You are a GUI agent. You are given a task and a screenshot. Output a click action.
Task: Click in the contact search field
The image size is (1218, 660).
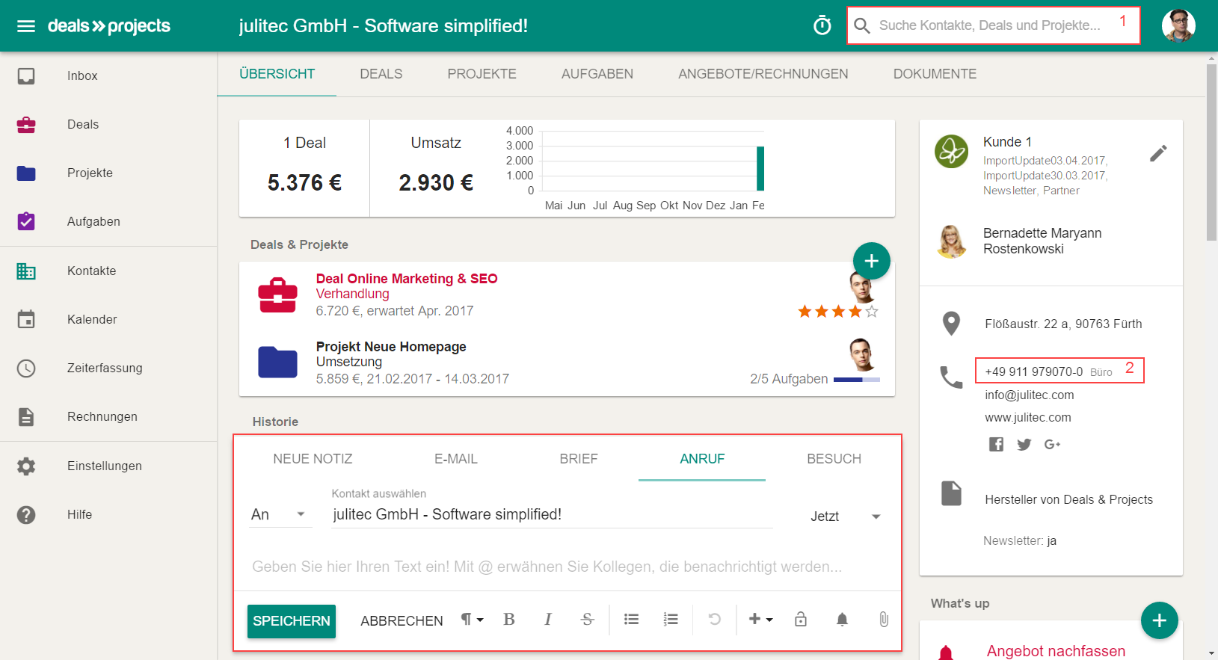tap(993, 25)
